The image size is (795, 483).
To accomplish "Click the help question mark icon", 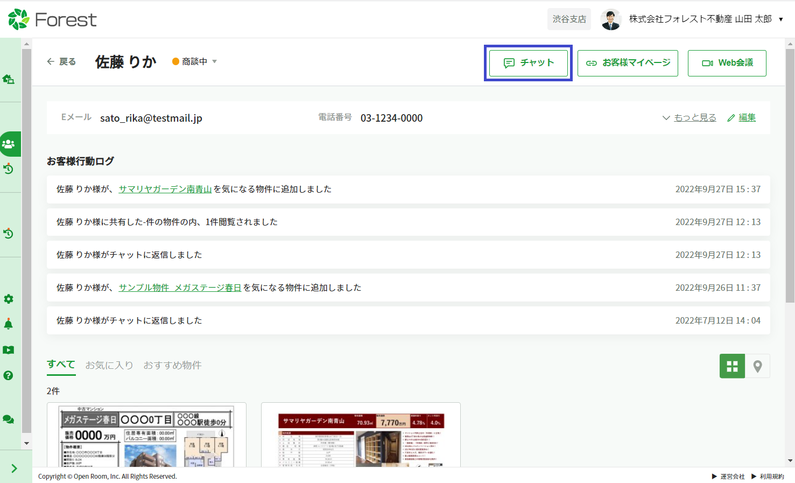I will 9,375.
